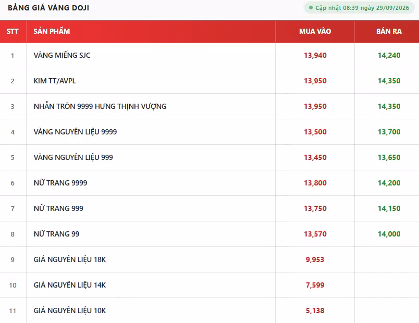The image size is (419, 323).
Task: Click buy price 5,138 for NGUYÊN LIỆU 10K
Action: (315, 310)
